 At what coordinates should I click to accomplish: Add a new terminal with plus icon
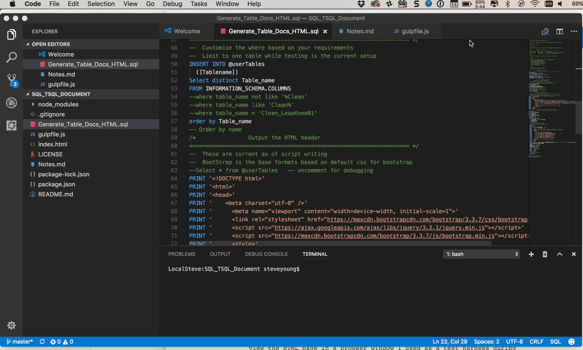click(x=531, y=254)
